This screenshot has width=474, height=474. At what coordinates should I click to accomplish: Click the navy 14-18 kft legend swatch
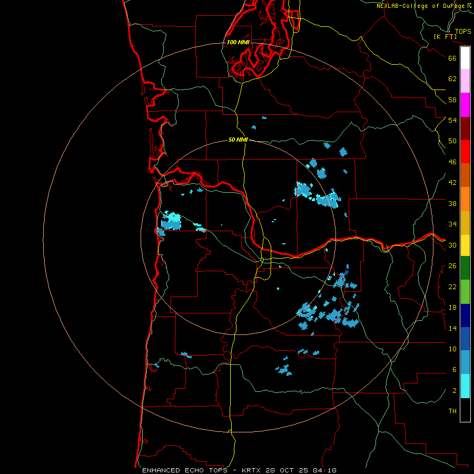(x=465, y=315)
